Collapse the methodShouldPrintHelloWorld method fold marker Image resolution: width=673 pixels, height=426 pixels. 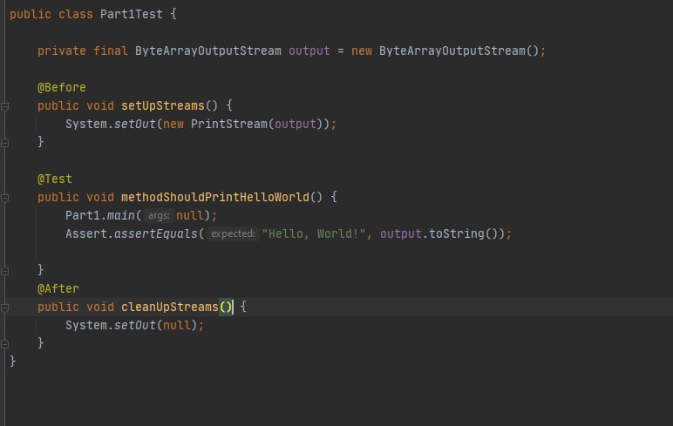pos(4,198)
